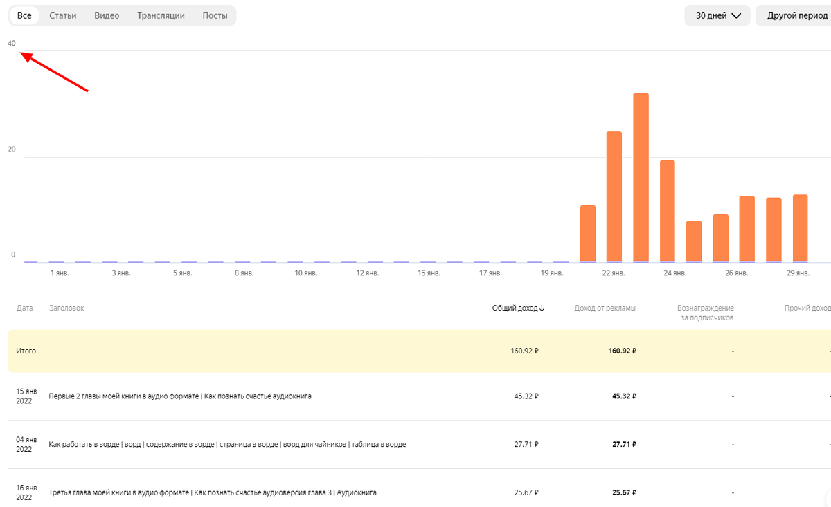Select the "Все" tab

click(x=24, y=16)
